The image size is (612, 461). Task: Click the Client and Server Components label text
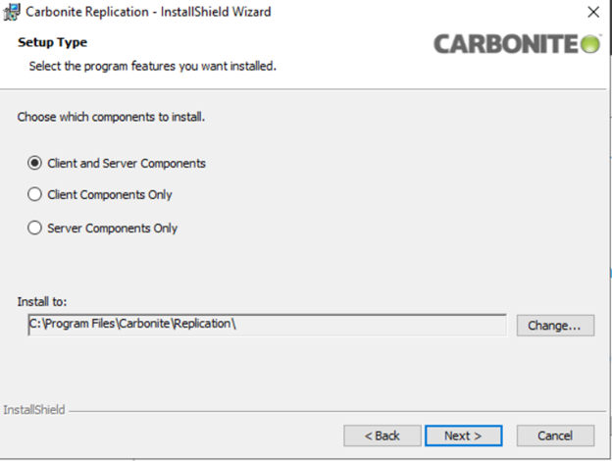click(x=127, y=163)
